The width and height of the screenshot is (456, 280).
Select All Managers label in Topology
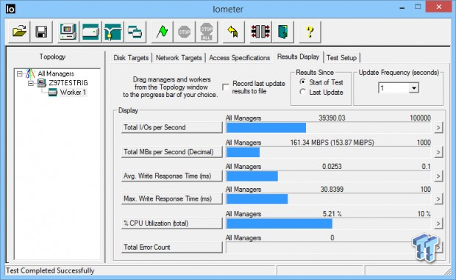56,73
